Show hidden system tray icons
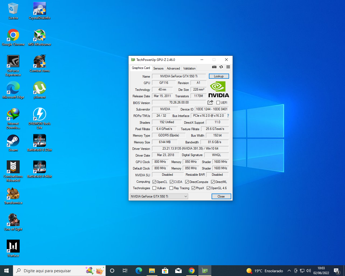This screenshot has height=276, width=345. [289, 271]
